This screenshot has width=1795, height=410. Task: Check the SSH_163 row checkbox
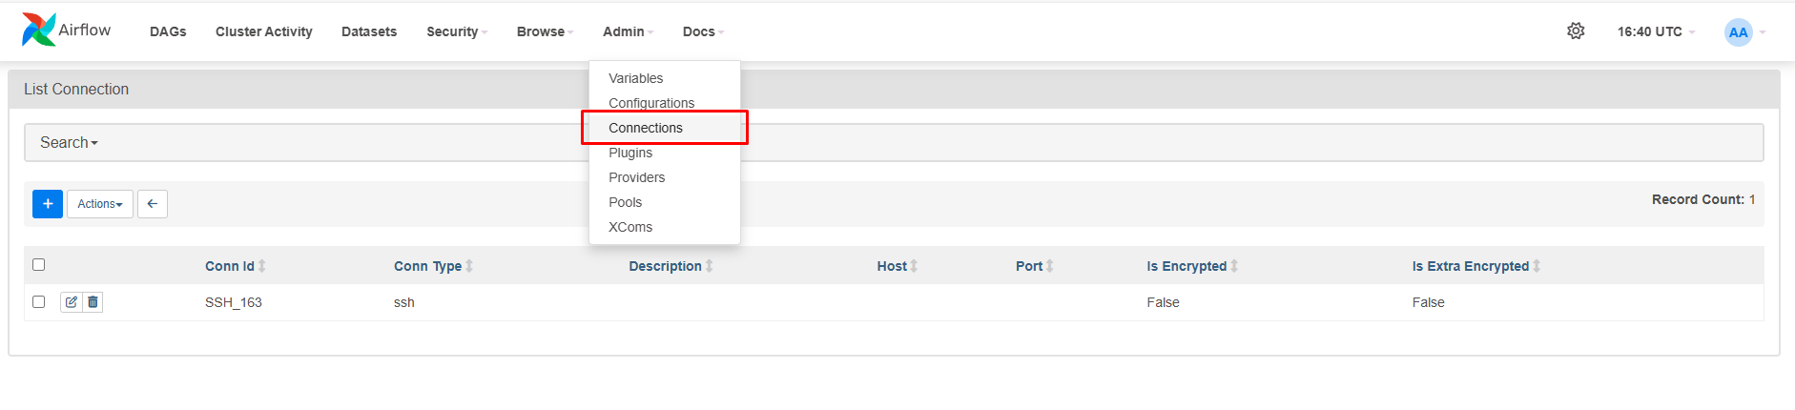coord(39,301)
